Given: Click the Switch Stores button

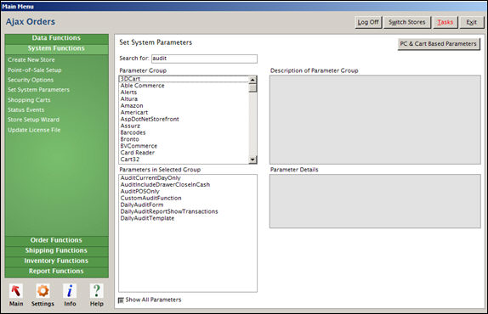Looking at the screenshot, I should [x=406, y=22].
